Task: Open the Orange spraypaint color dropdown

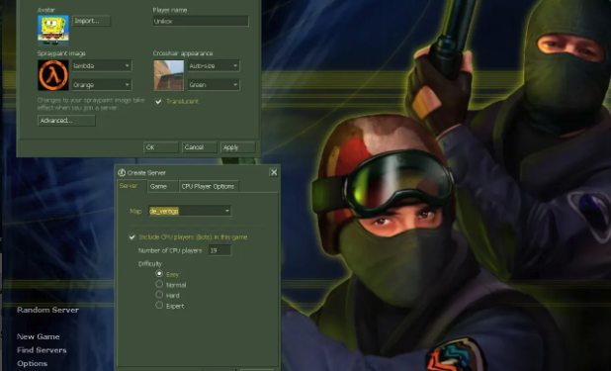Action: click(102, 85)
